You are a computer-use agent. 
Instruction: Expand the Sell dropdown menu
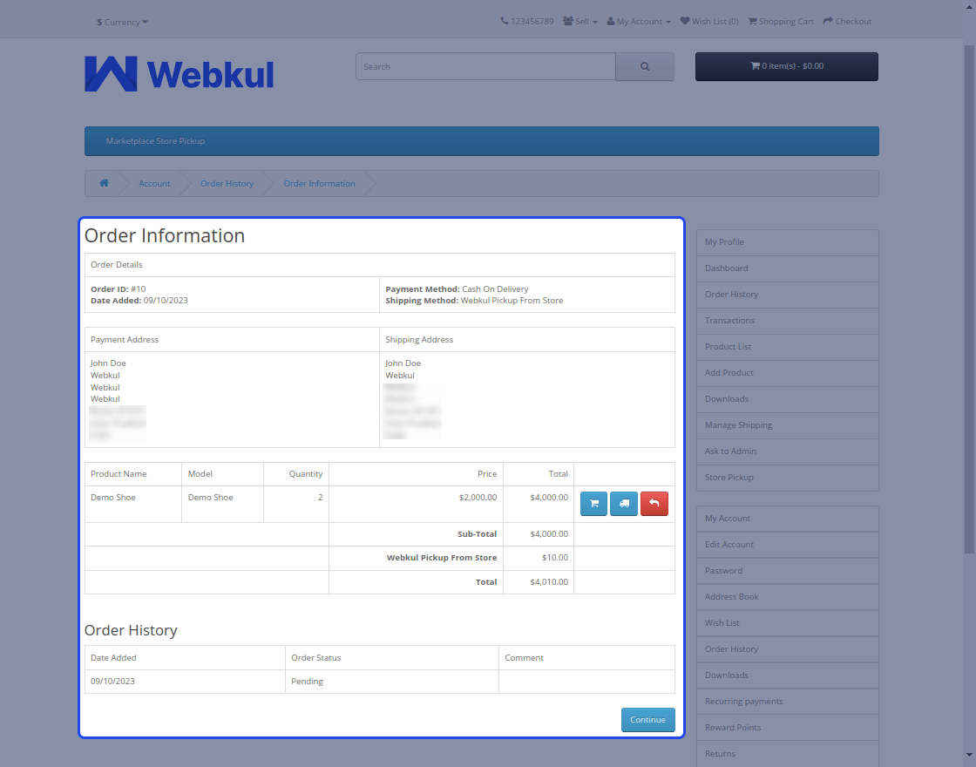point(580,21)
